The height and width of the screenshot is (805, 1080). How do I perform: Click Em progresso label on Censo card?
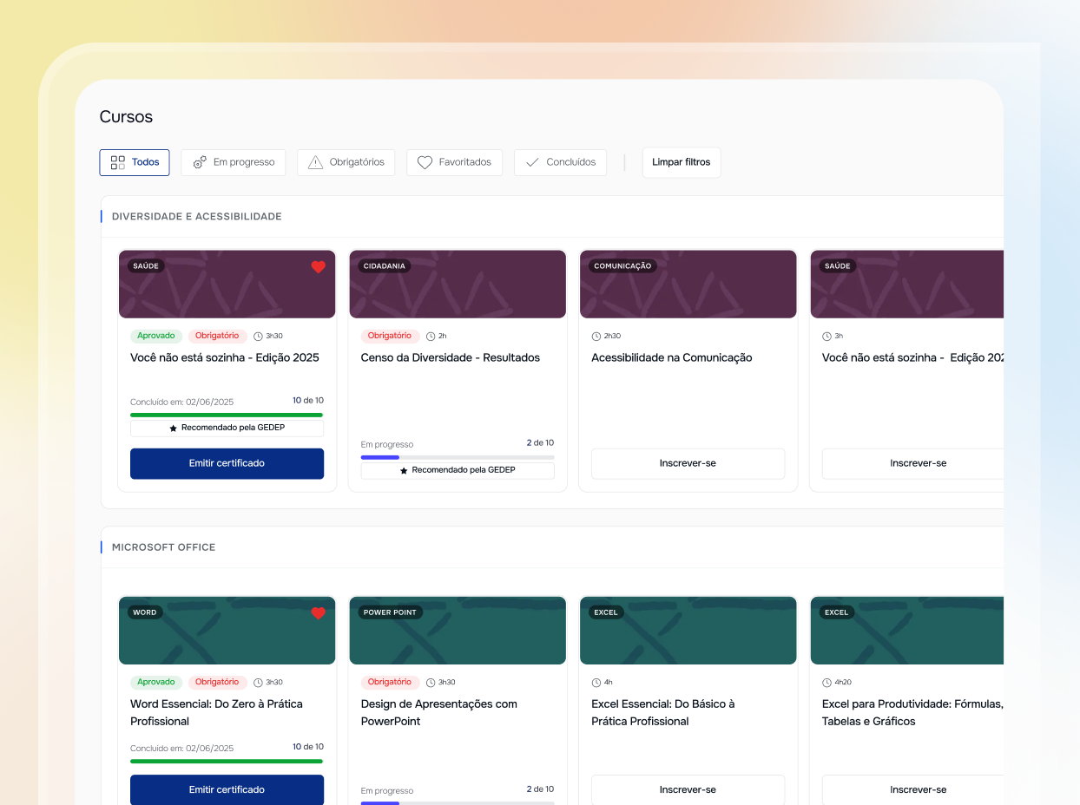click(387, 444)
